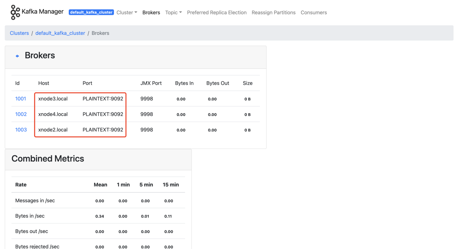458x249 pixels.
Task: Click the Brokers text in breadcrumb
Action: (x=100, y=33)
